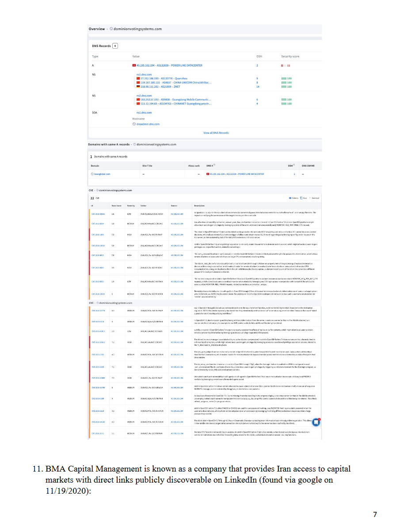Click OSH value 14 for the ZNET row

pyautogui.click(x=258, y=86)
